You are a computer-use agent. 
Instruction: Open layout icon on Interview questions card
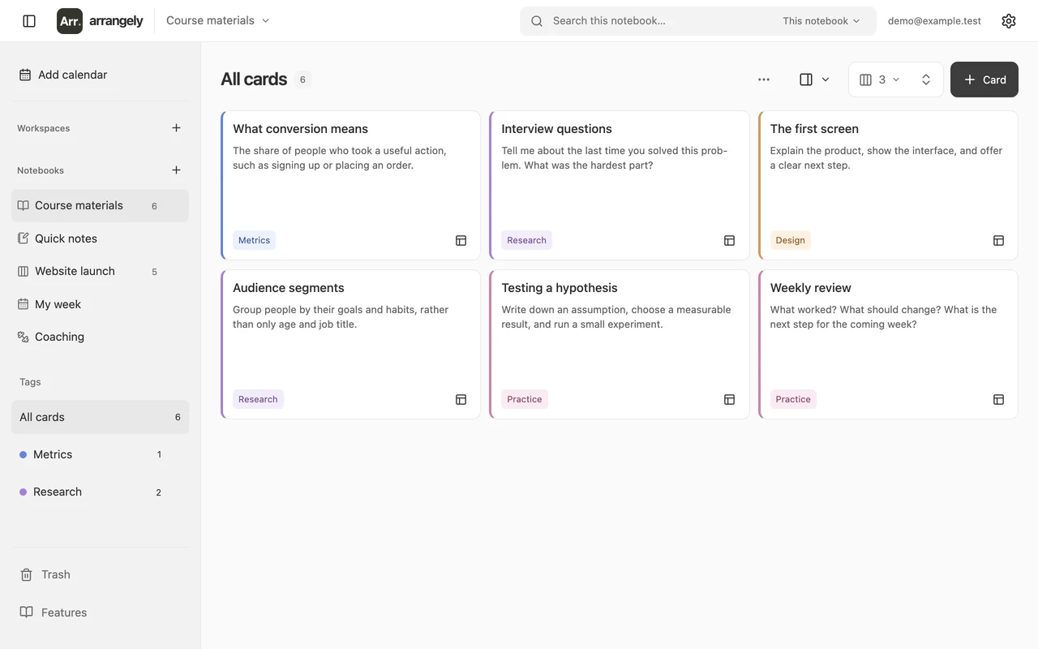coord(729,240)
